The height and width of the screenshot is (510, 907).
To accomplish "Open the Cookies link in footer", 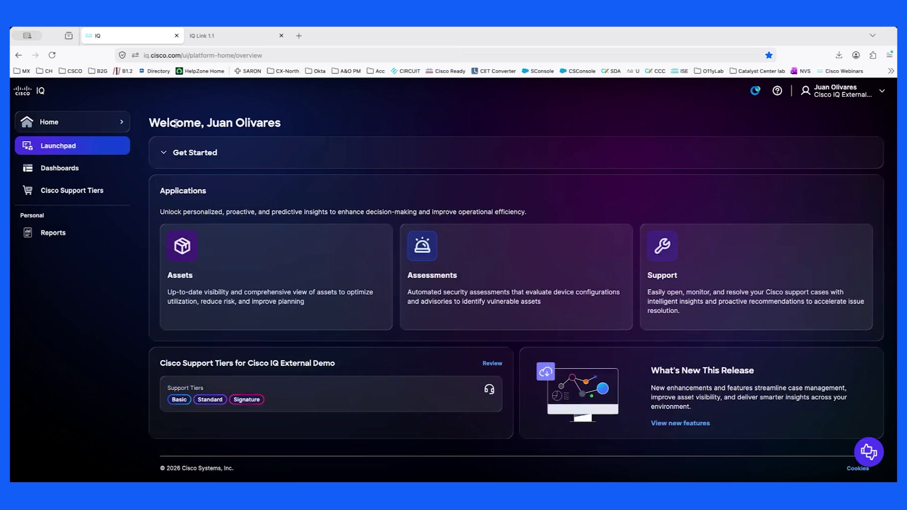I will point(857,468).
